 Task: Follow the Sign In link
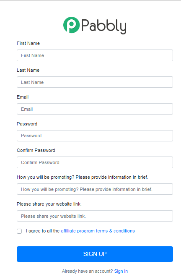121,271
